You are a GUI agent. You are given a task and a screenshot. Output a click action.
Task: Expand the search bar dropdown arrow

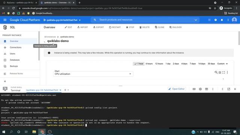(196, 20)
